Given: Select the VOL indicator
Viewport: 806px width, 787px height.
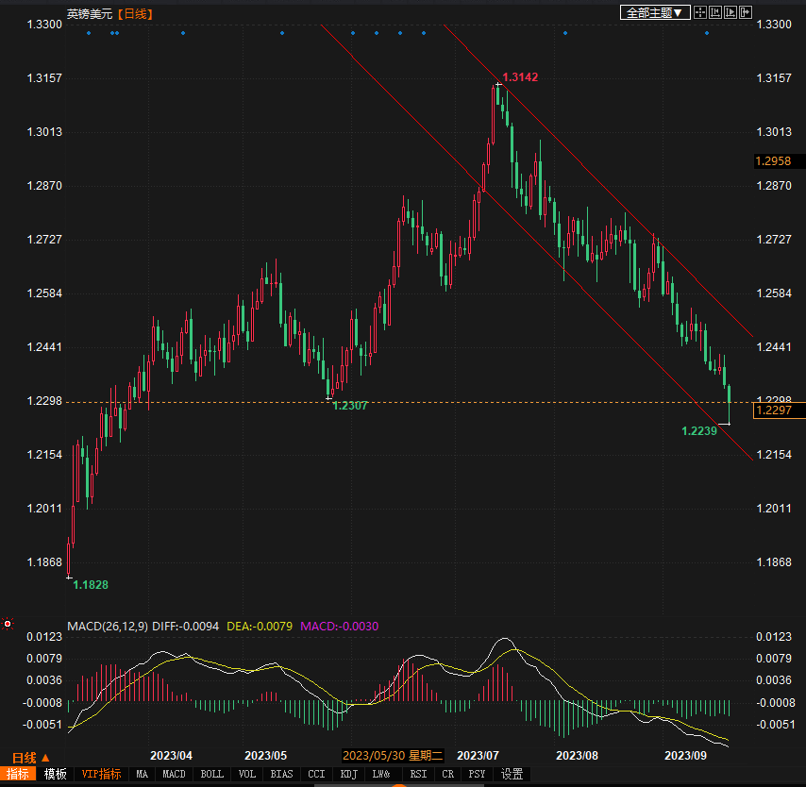Looking at the screenshot, I should pyautogui.click(x=246, y=774).
